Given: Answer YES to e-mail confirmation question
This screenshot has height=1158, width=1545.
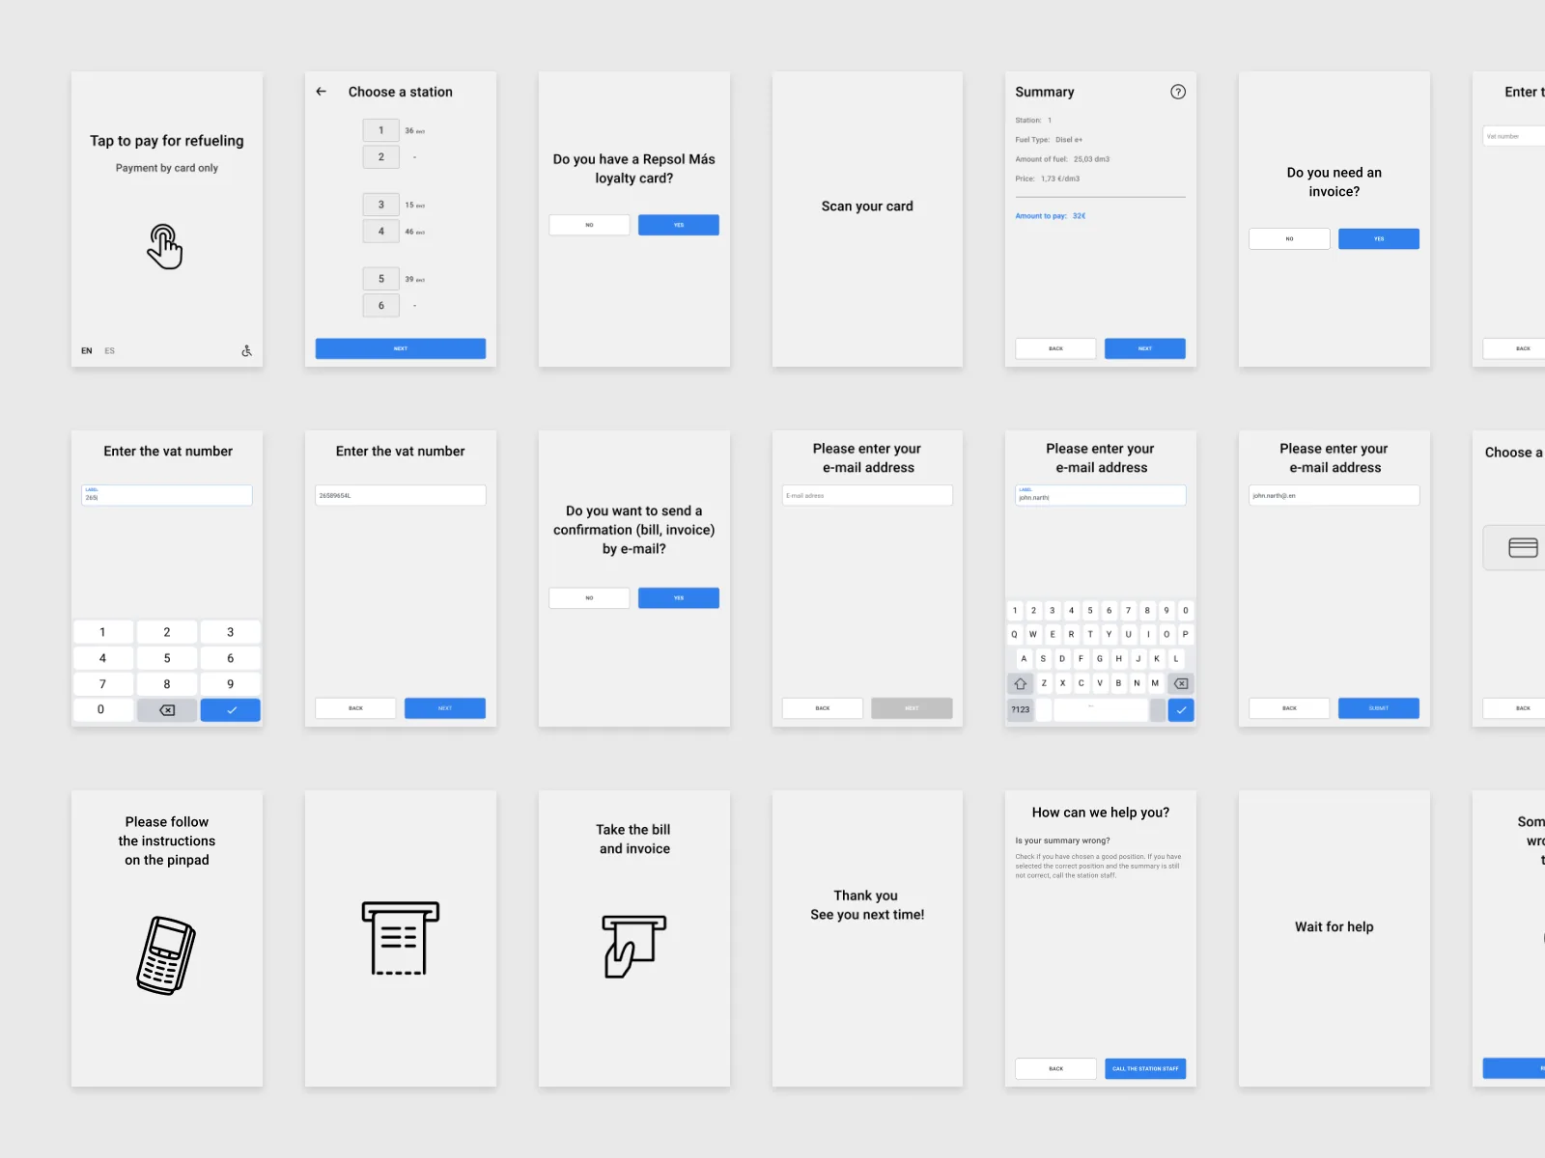Looking at the screenshot, I should tap(679, 598).
